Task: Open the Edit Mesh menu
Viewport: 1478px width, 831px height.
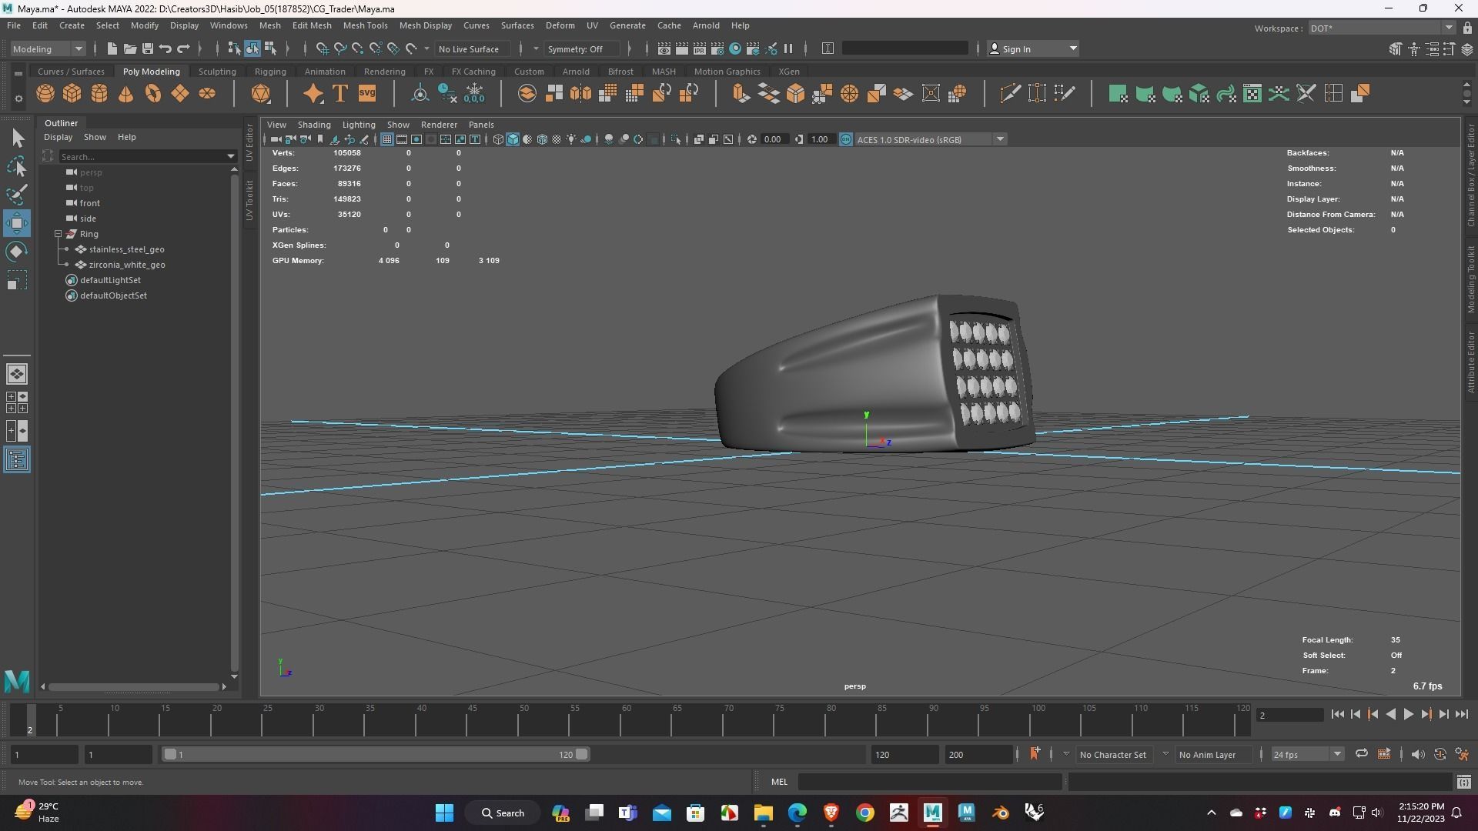Action: click(311, 25)
